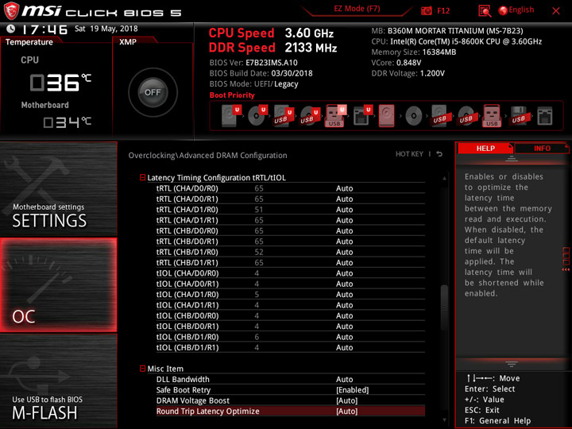Select the UEFI network boot icon

tap(362, 116)
